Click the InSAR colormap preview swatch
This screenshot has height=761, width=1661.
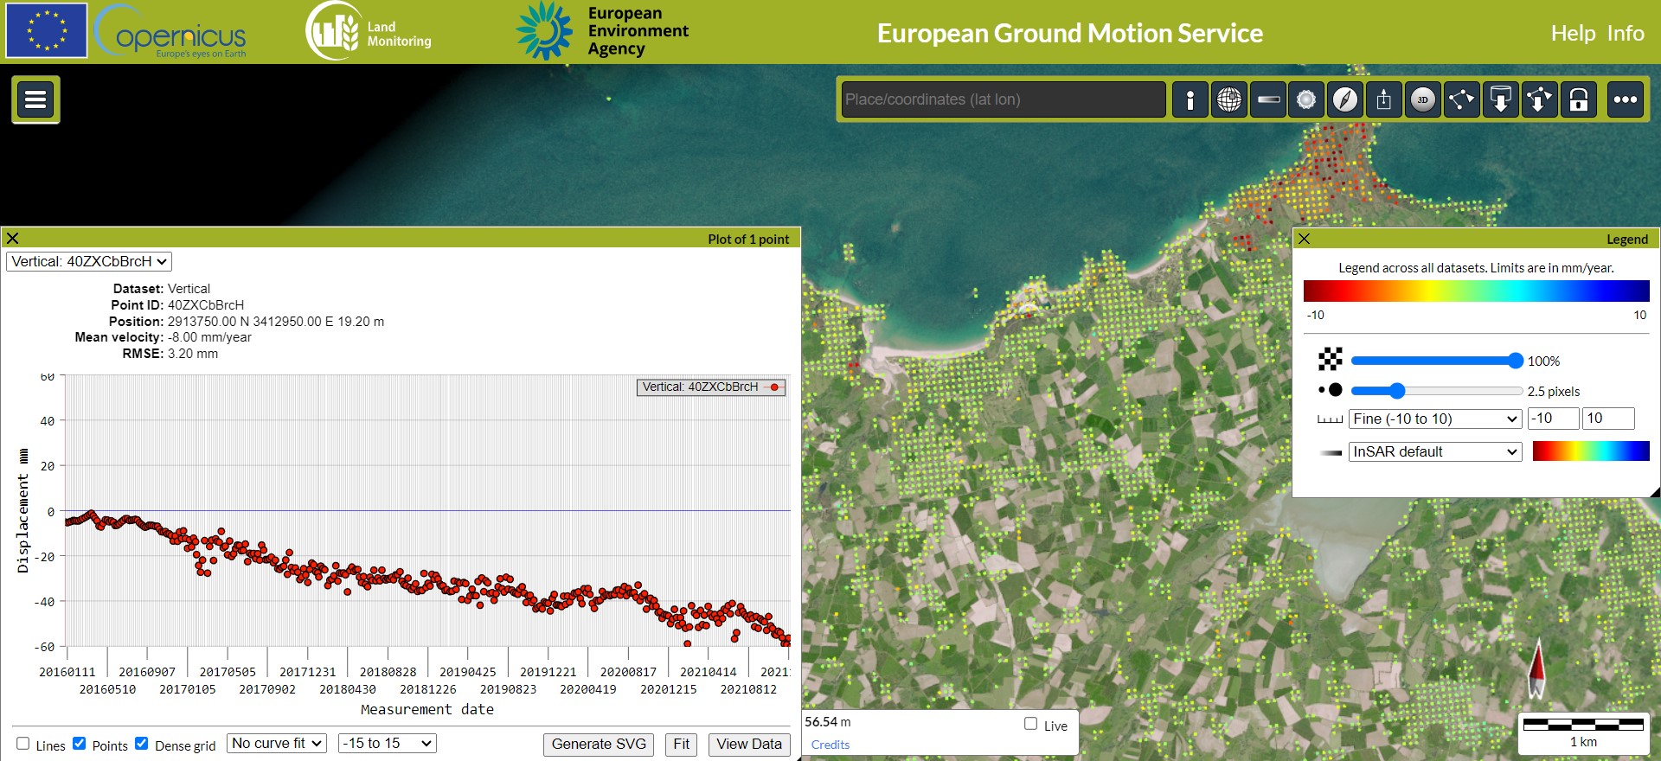tap(1591, 451)
